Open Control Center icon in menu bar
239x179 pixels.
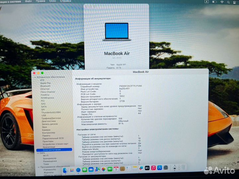coord(235,3)
